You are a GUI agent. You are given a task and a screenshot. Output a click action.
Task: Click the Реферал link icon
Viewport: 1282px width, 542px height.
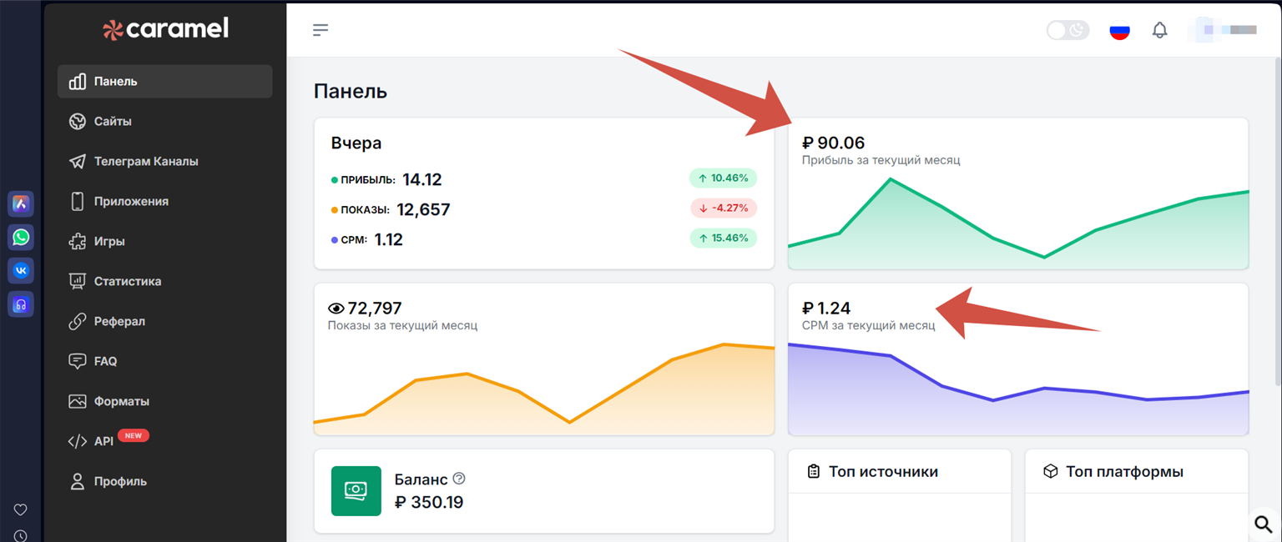78,321
